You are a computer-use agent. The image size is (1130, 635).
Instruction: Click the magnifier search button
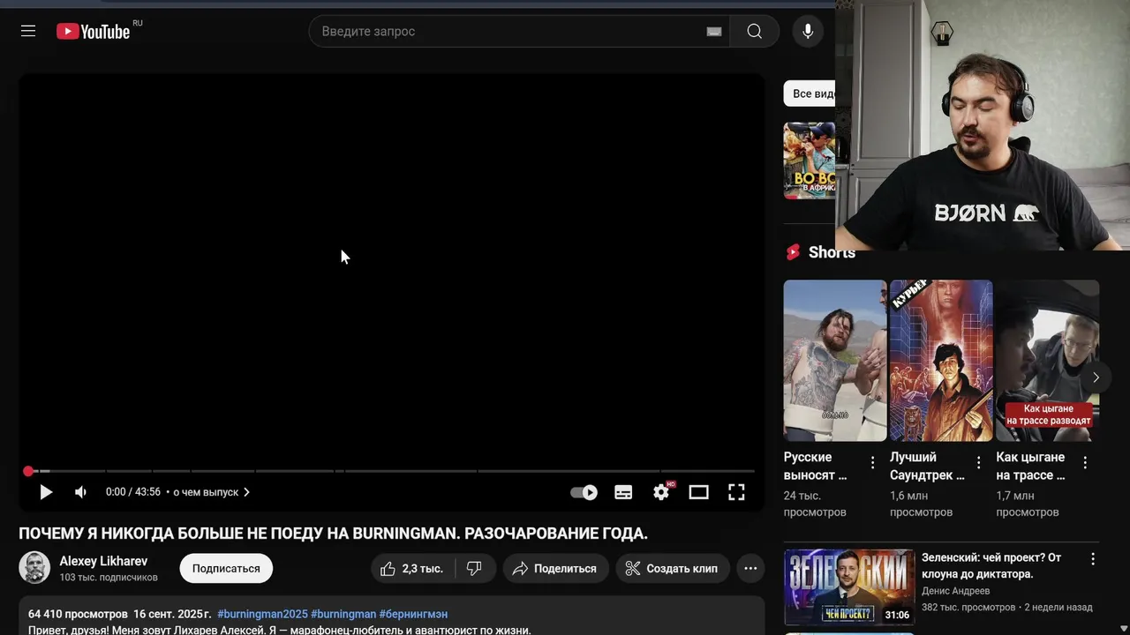(x=754, y=31)
